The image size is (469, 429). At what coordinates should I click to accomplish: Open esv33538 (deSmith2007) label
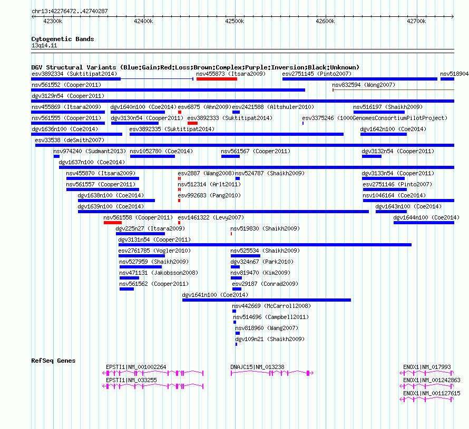point(70,140)
